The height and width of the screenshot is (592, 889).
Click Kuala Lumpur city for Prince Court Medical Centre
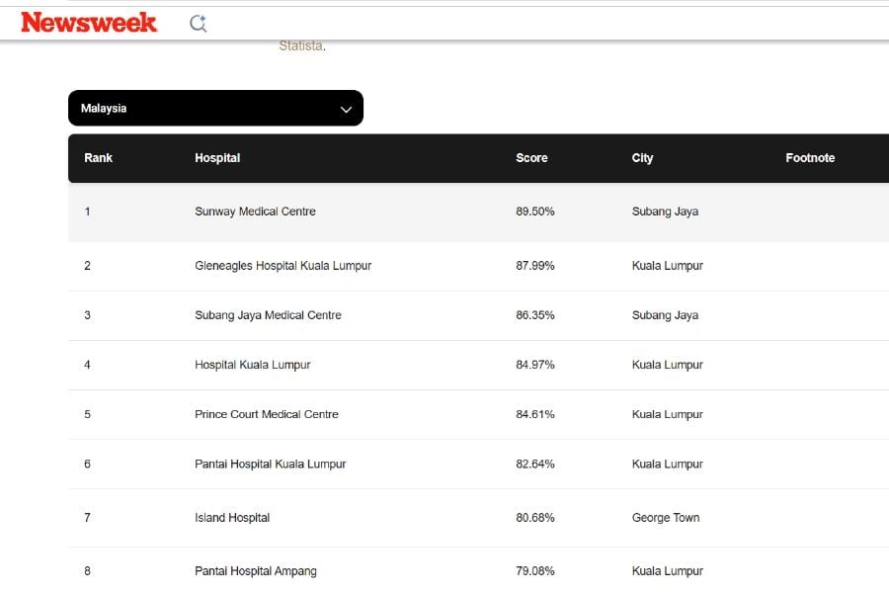668,414
